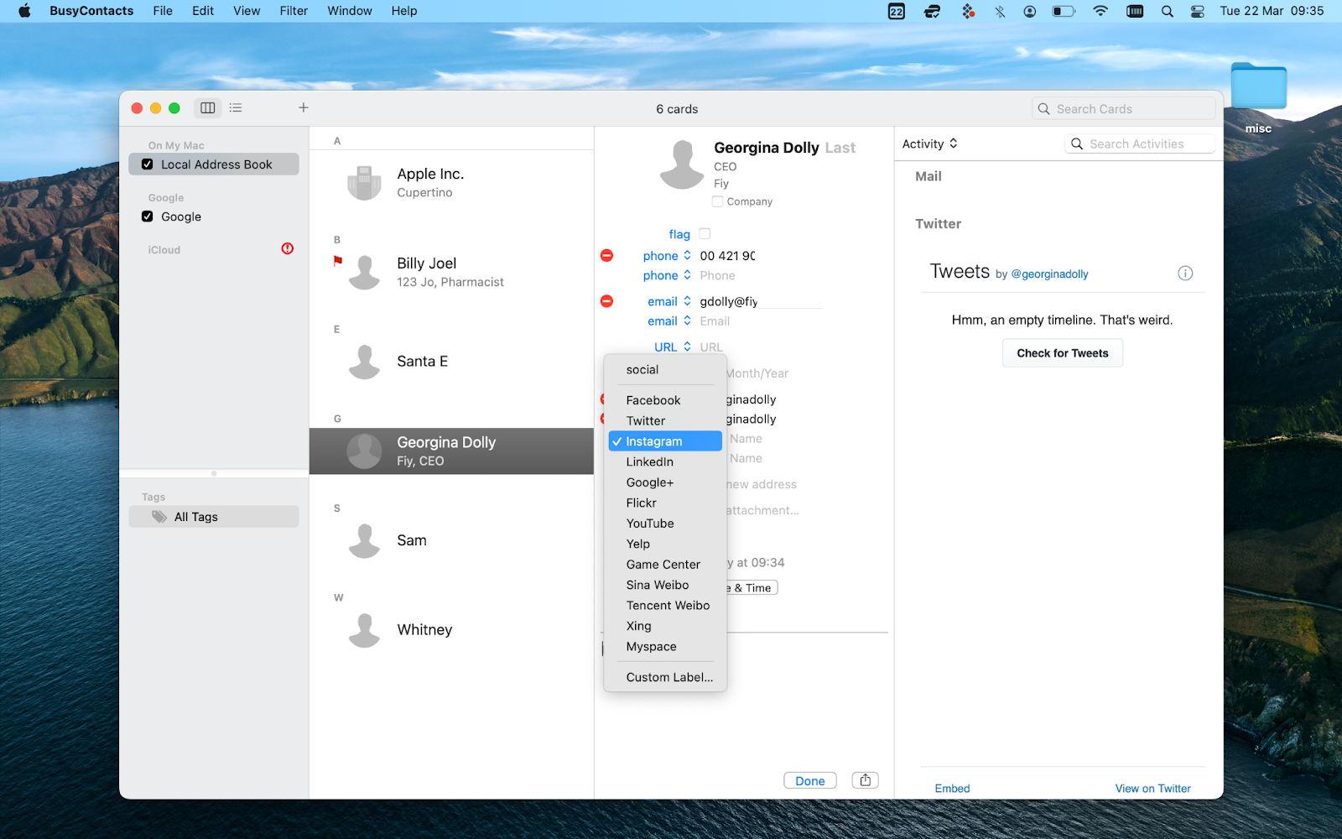1342x839 pixels.
Task: Open the Window menu
Action: (350, 11)
